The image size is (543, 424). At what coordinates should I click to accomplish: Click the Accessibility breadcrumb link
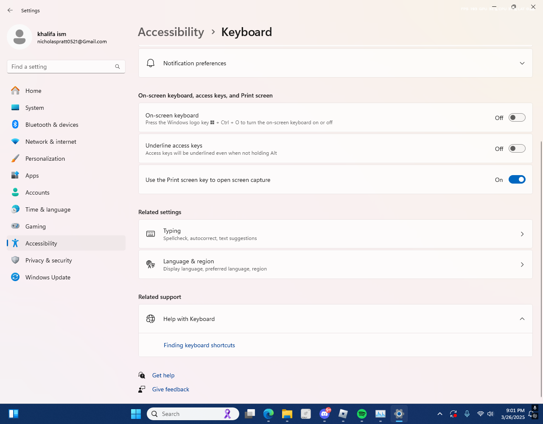[x=171, y=32]
